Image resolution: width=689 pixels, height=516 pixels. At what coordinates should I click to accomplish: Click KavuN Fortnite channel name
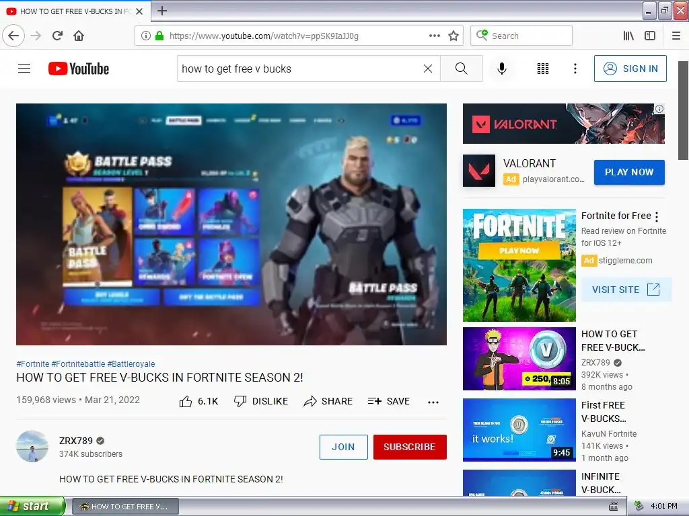tap(609, 433)
